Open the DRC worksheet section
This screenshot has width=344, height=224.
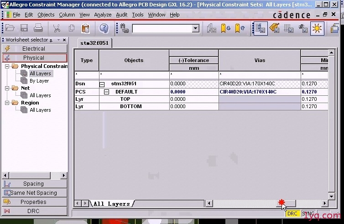[35, 211]
